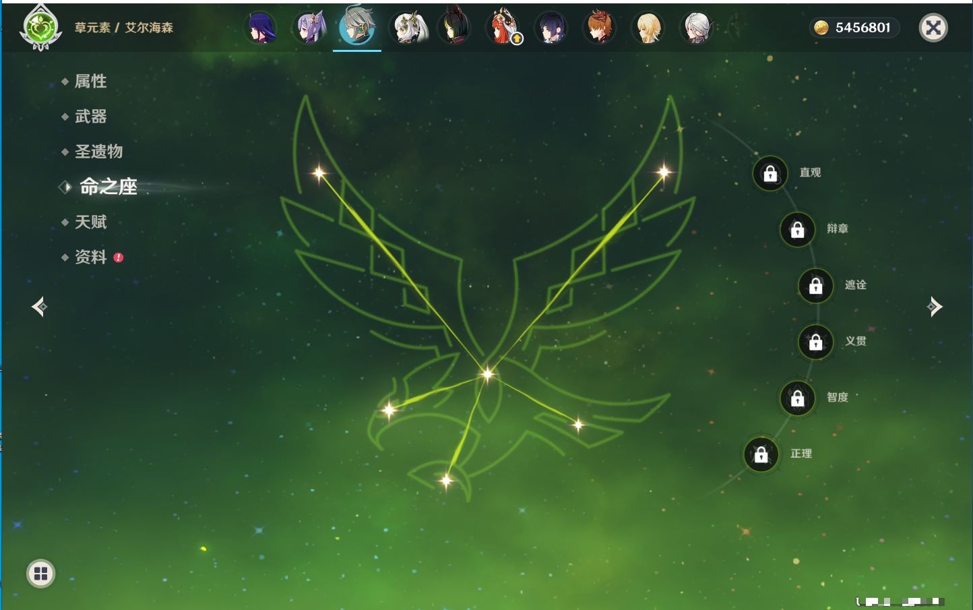
Task: Click the bottommost tail star of constellation
Action: (446, 480)
